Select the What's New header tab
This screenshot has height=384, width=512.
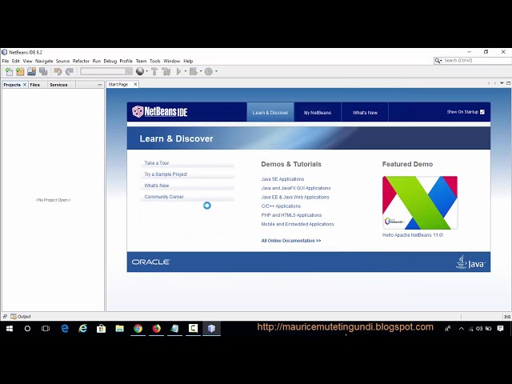pos(365,112)
